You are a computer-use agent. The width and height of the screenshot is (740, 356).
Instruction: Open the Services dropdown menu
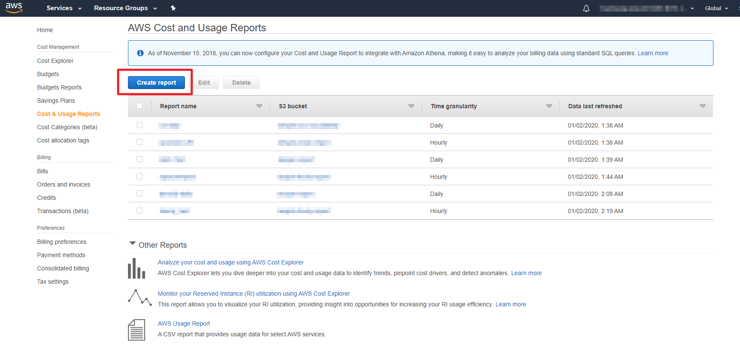(x=64, y=8)
